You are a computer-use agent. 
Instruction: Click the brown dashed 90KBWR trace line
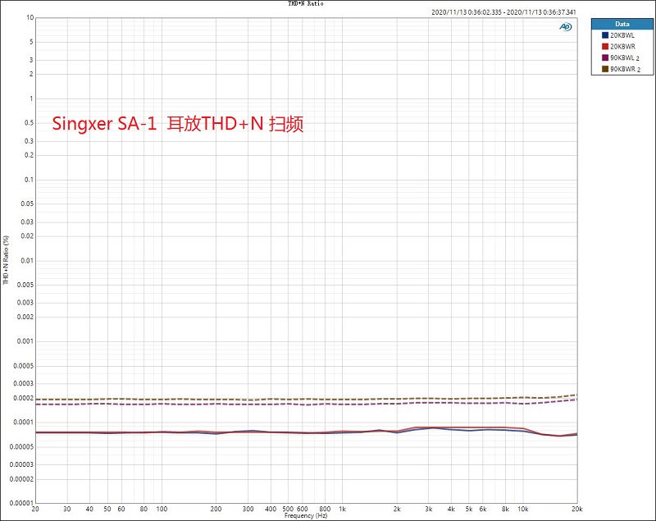[246, 400]
